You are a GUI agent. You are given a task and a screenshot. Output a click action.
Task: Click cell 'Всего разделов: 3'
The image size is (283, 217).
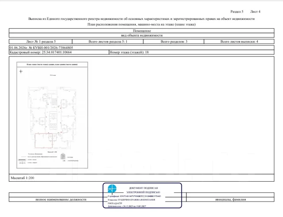pyautogui.click(x=174, y=41)
